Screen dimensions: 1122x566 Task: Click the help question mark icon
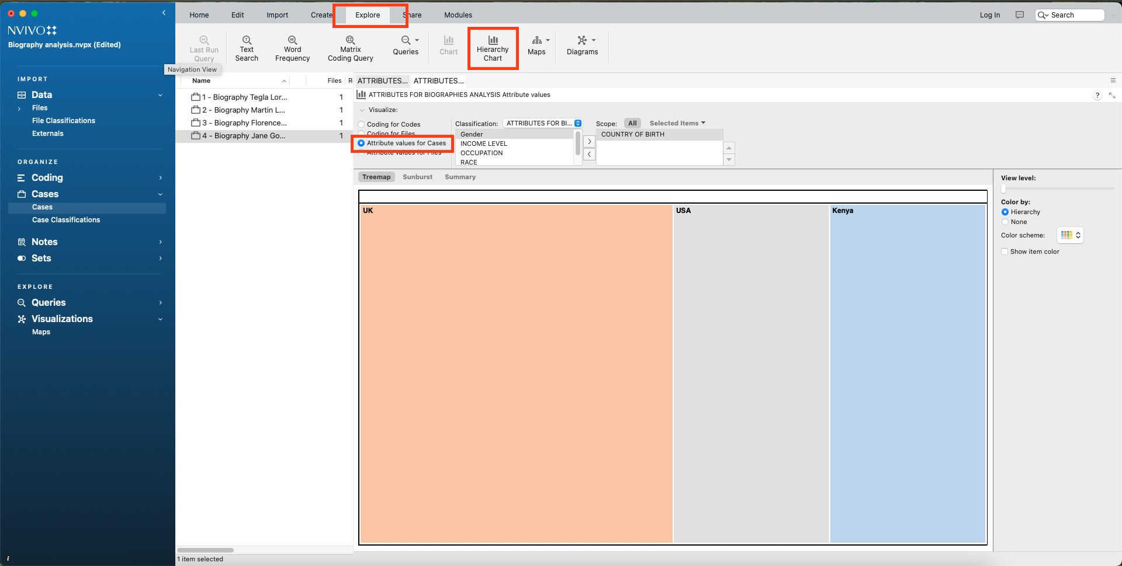click(x=1097, y=95)
